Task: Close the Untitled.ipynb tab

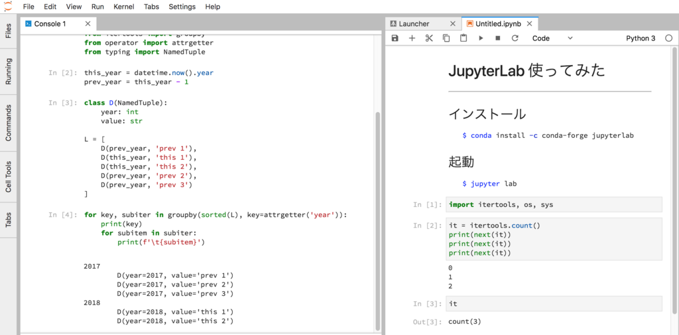Action: (530, 24)
